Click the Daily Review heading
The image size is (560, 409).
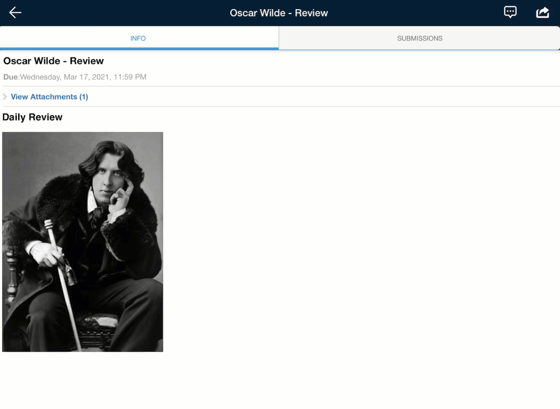tap(32, 117)
